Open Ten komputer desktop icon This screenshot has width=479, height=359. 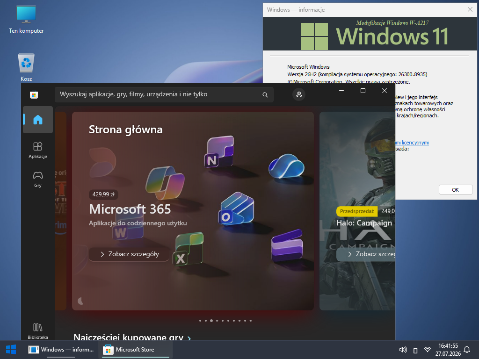click(26, 19)
